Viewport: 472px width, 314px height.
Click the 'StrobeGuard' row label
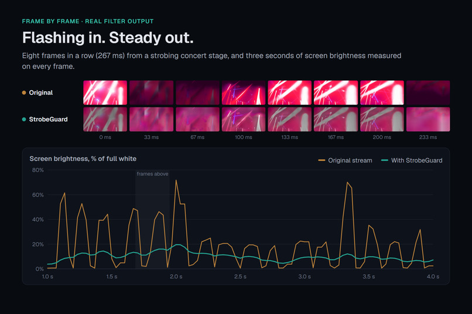pos(48,119)
